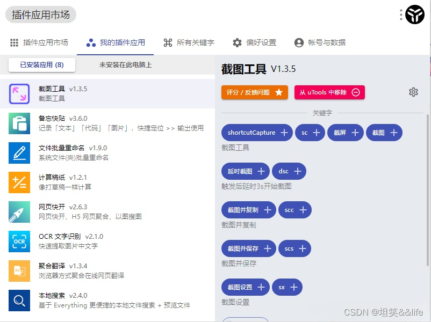
Task: Open the three-dot more options menu
Action: (x=401, y=15)
